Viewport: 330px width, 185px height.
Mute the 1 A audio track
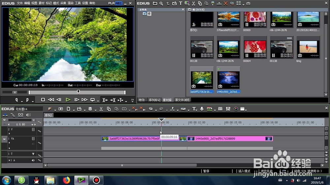click(x=33, y=160)
